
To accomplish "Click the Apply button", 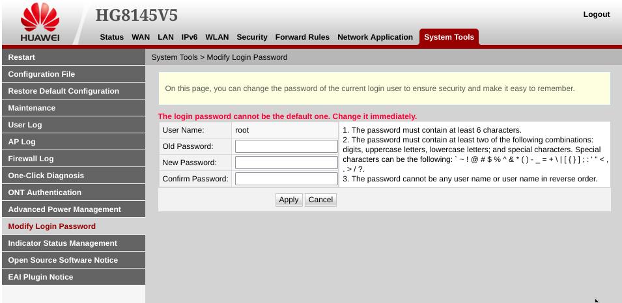I will pyautogui.click(x=289, y=200).
